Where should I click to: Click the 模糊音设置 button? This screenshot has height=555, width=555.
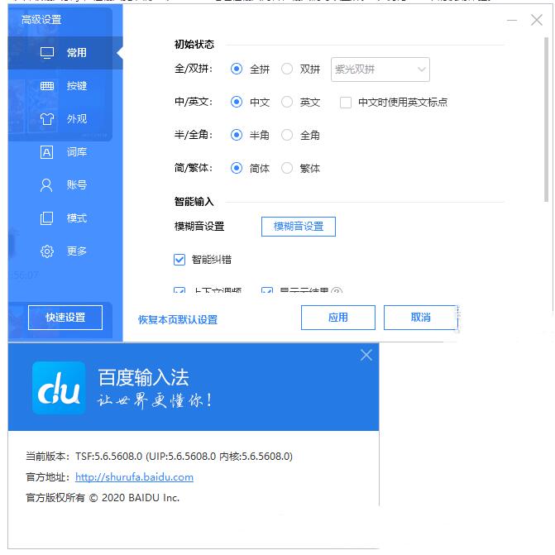(x=299, y=227)
